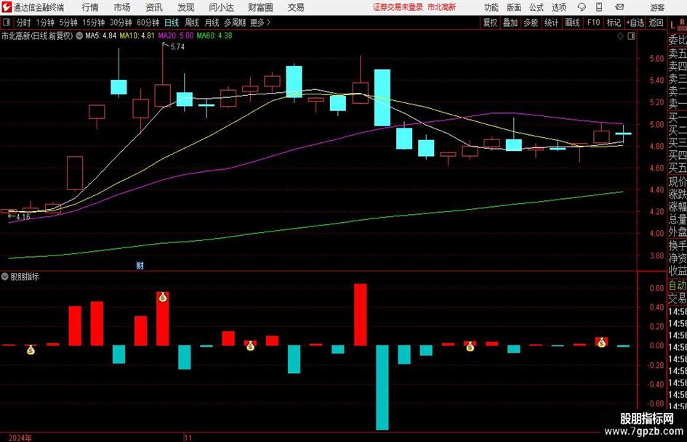Image resolution: width=687 pixels, height=442 pixels.
Task: Click the 通达信 red logo icon
Action: (7, 7)
